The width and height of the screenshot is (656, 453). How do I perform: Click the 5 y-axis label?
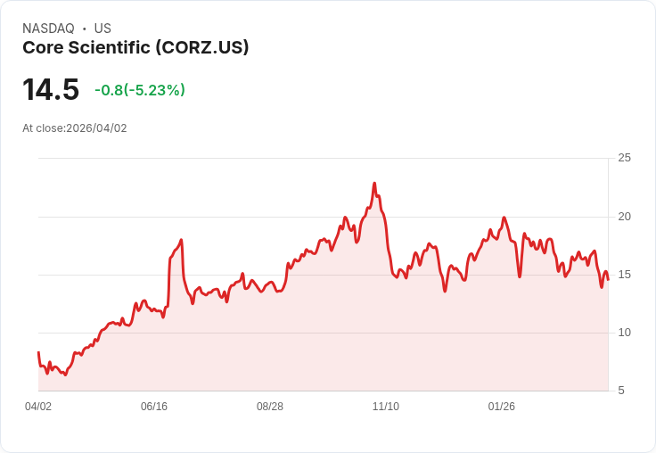621,390
